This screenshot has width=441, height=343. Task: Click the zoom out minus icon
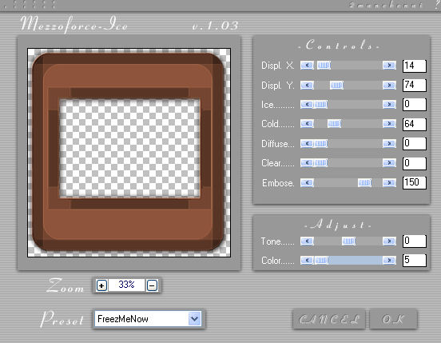(152, 285)
